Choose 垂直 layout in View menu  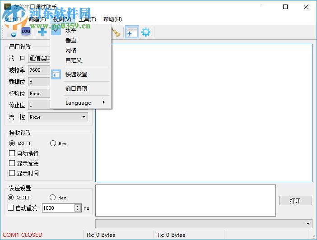click(81, 41)
